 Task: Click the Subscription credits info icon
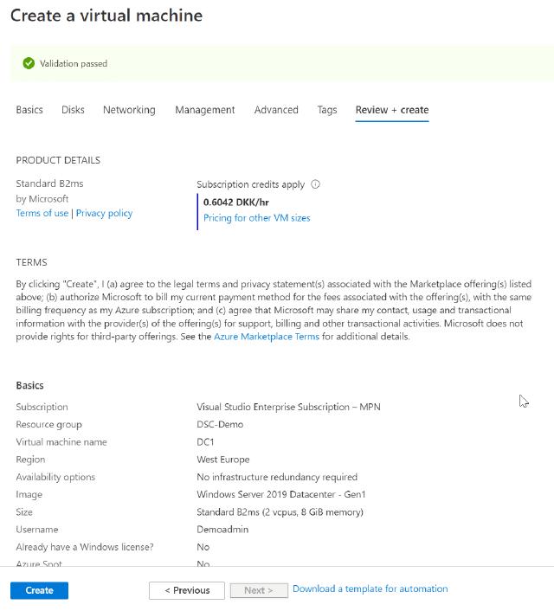[315, 184]
